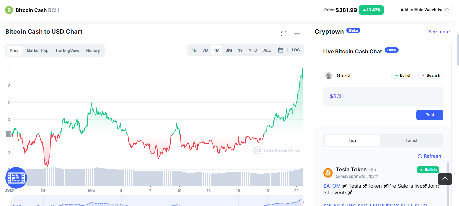Click the Post button
The height and width of the screenshot is (206, 459).
tap(430, 115)
